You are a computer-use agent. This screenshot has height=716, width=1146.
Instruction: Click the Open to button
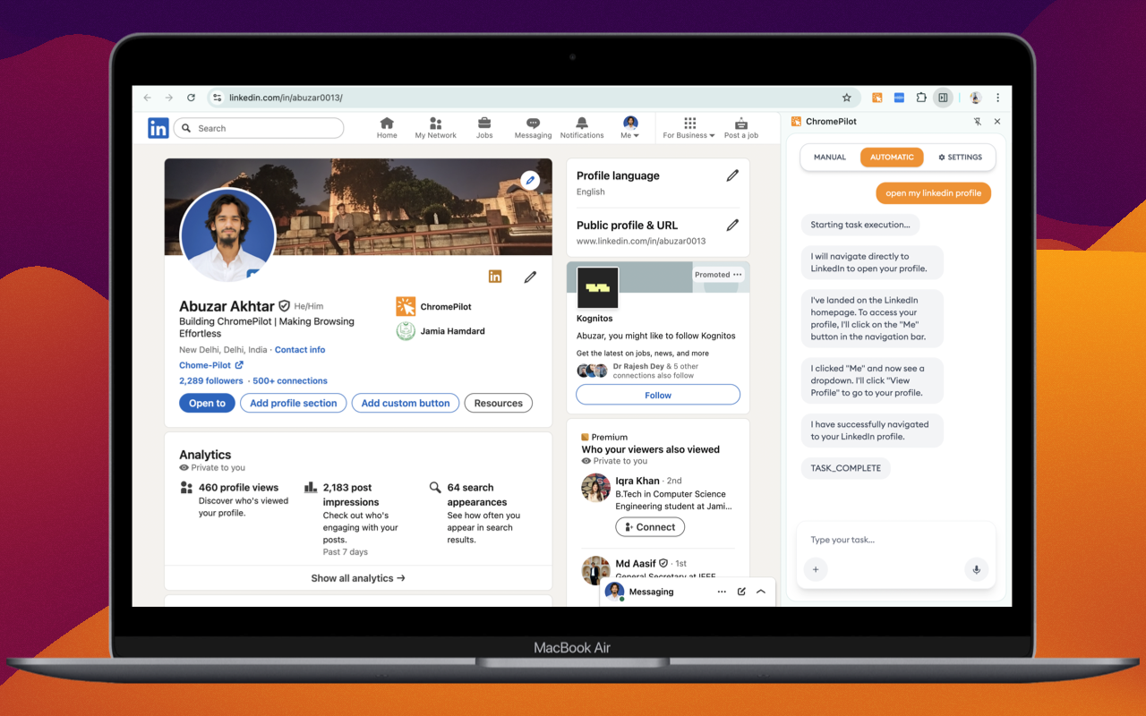point(207,404)
